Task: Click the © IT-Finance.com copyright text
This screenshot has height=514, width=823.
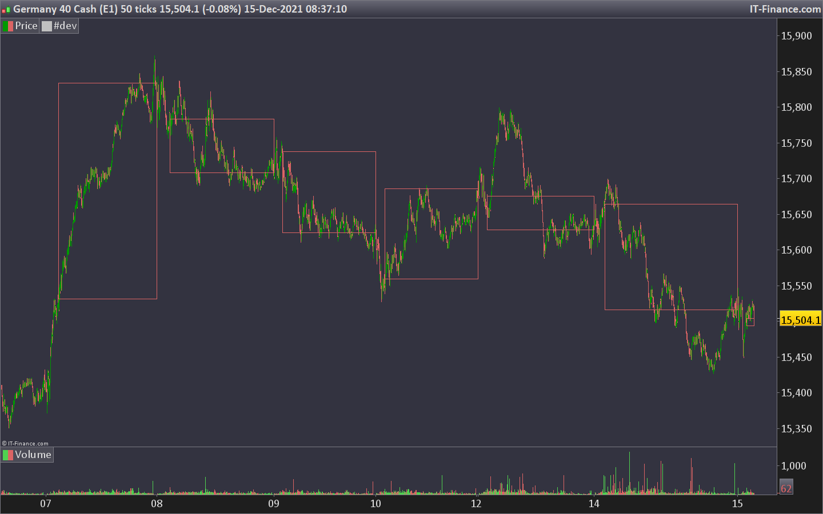Action: [25, 443]
